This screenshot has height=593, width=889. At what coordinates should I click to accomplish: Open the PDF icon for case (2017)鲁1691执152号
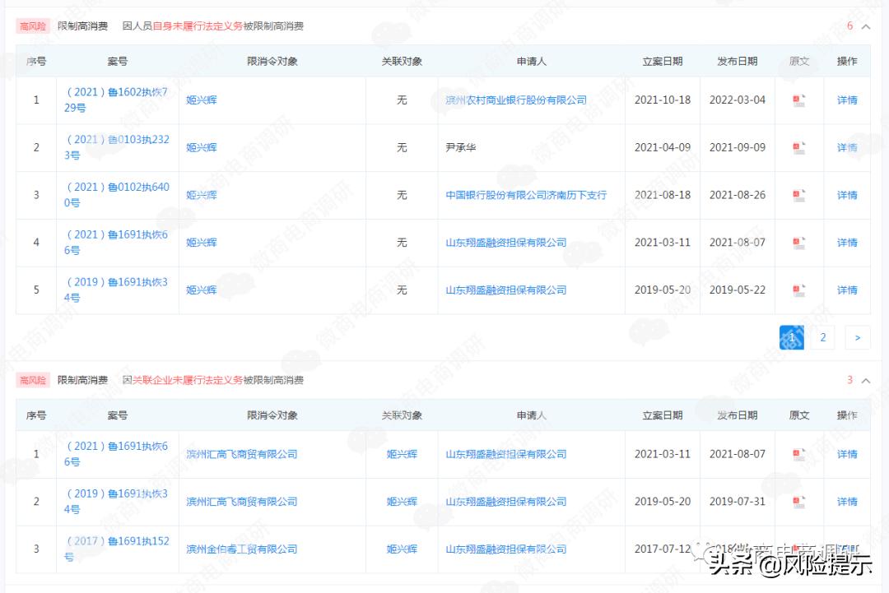pyautogui.click(x=799, y=549)
